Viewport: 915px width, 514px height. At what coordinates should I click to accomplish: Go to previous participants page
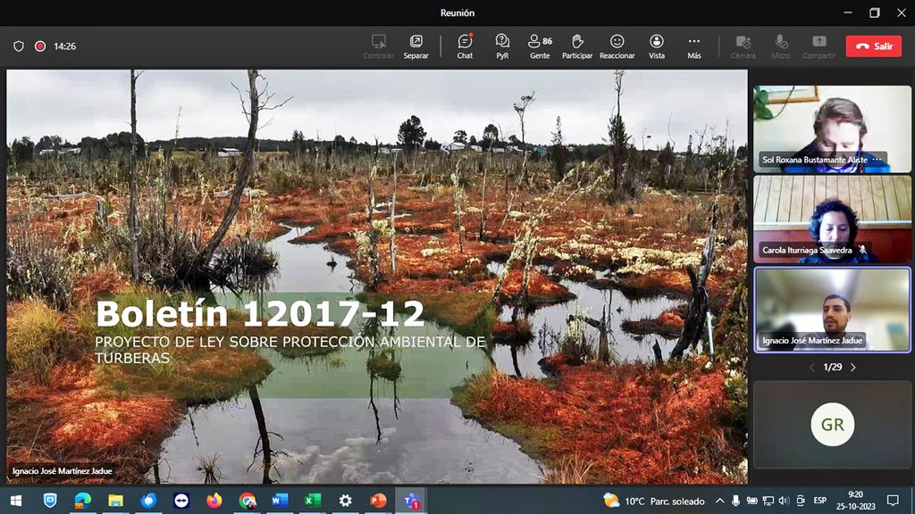coord(811,367)
